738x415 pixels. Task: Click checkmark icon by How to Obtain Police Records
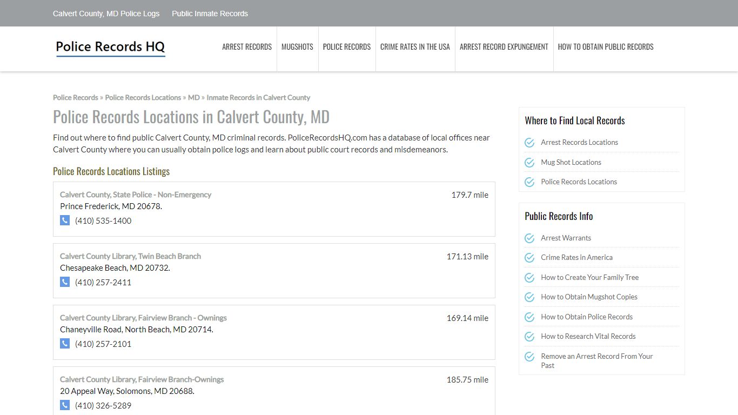(x=529, y=317)
